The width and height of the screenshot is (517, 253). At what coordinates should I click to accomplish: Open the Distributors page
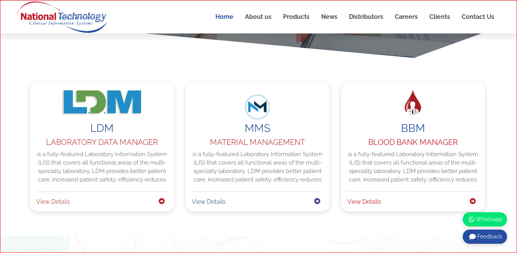click(x=366, y=17)
